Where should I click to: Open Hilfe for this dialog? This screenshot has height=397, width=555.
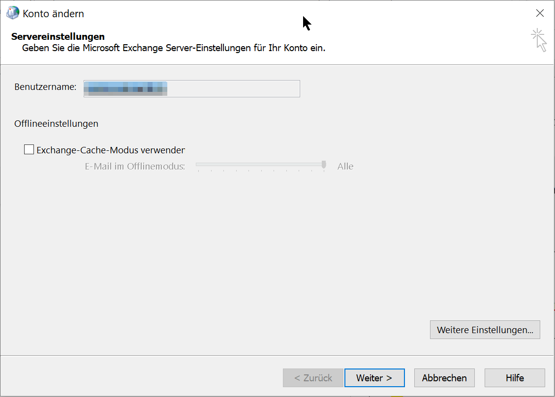(514, 378)
